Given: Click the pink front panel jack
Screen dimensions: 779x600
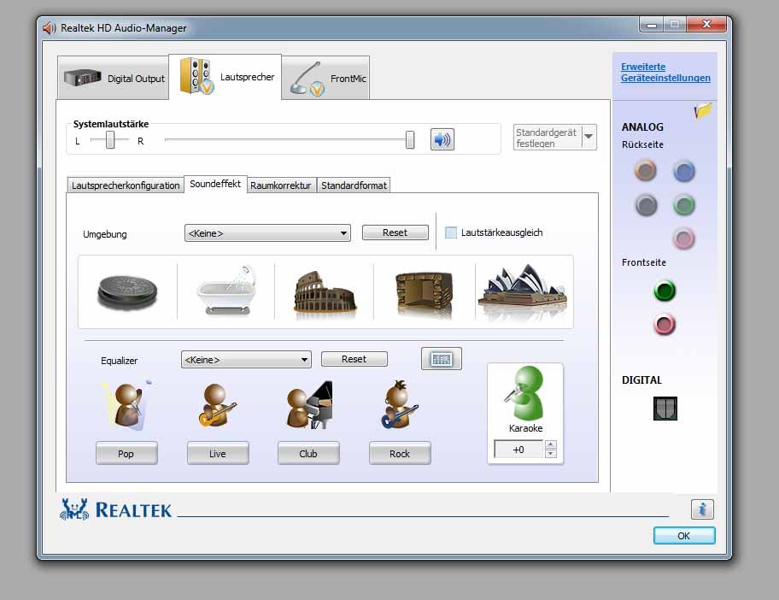Looking at the screenshot, I should (665, 325).
